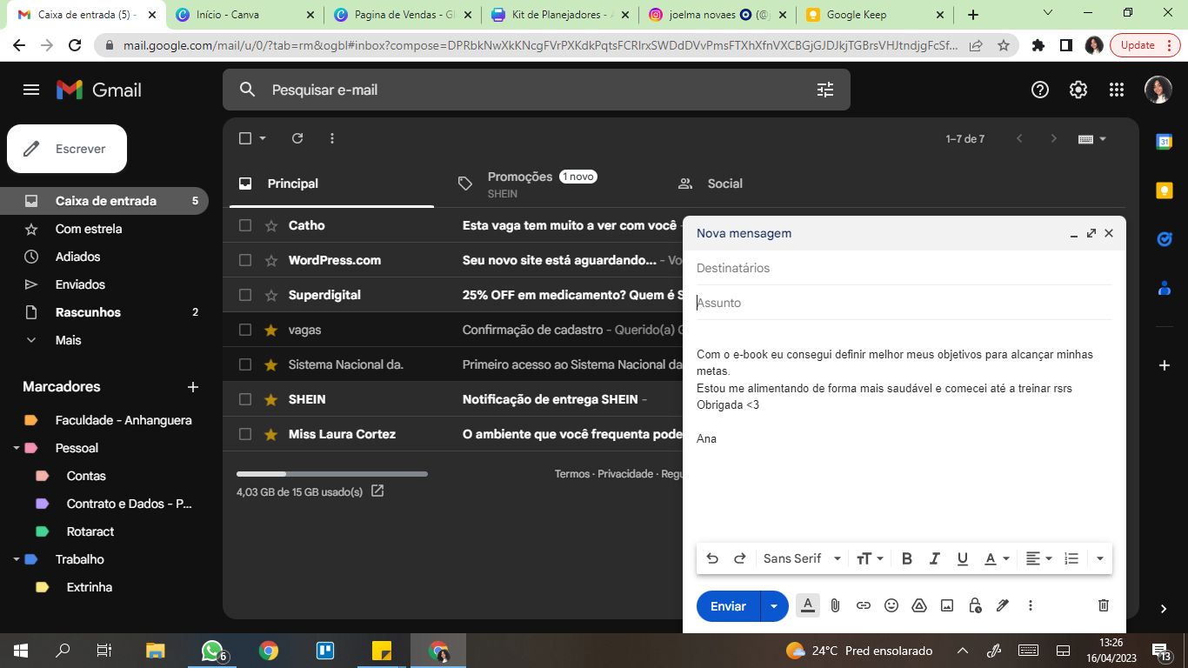The image size is (1188, 668).
Task: Select the Superdigital email checkbox
Action: (245, 295)
